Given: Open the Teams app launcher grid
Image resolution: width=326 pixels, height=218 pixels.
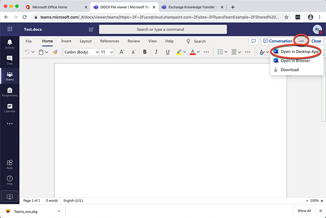Looking at the screenshot, I should [x=10, y=29].
